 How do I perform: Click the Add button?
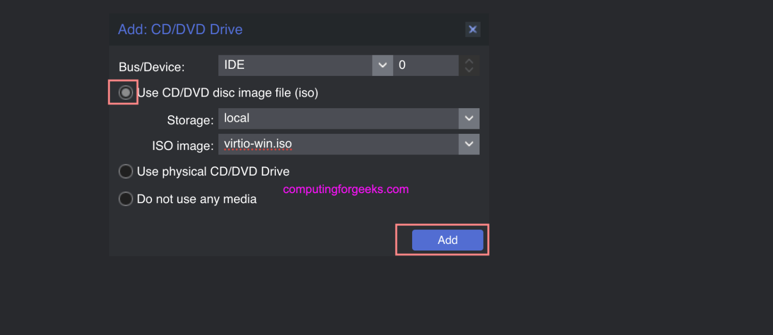(447, 240)
